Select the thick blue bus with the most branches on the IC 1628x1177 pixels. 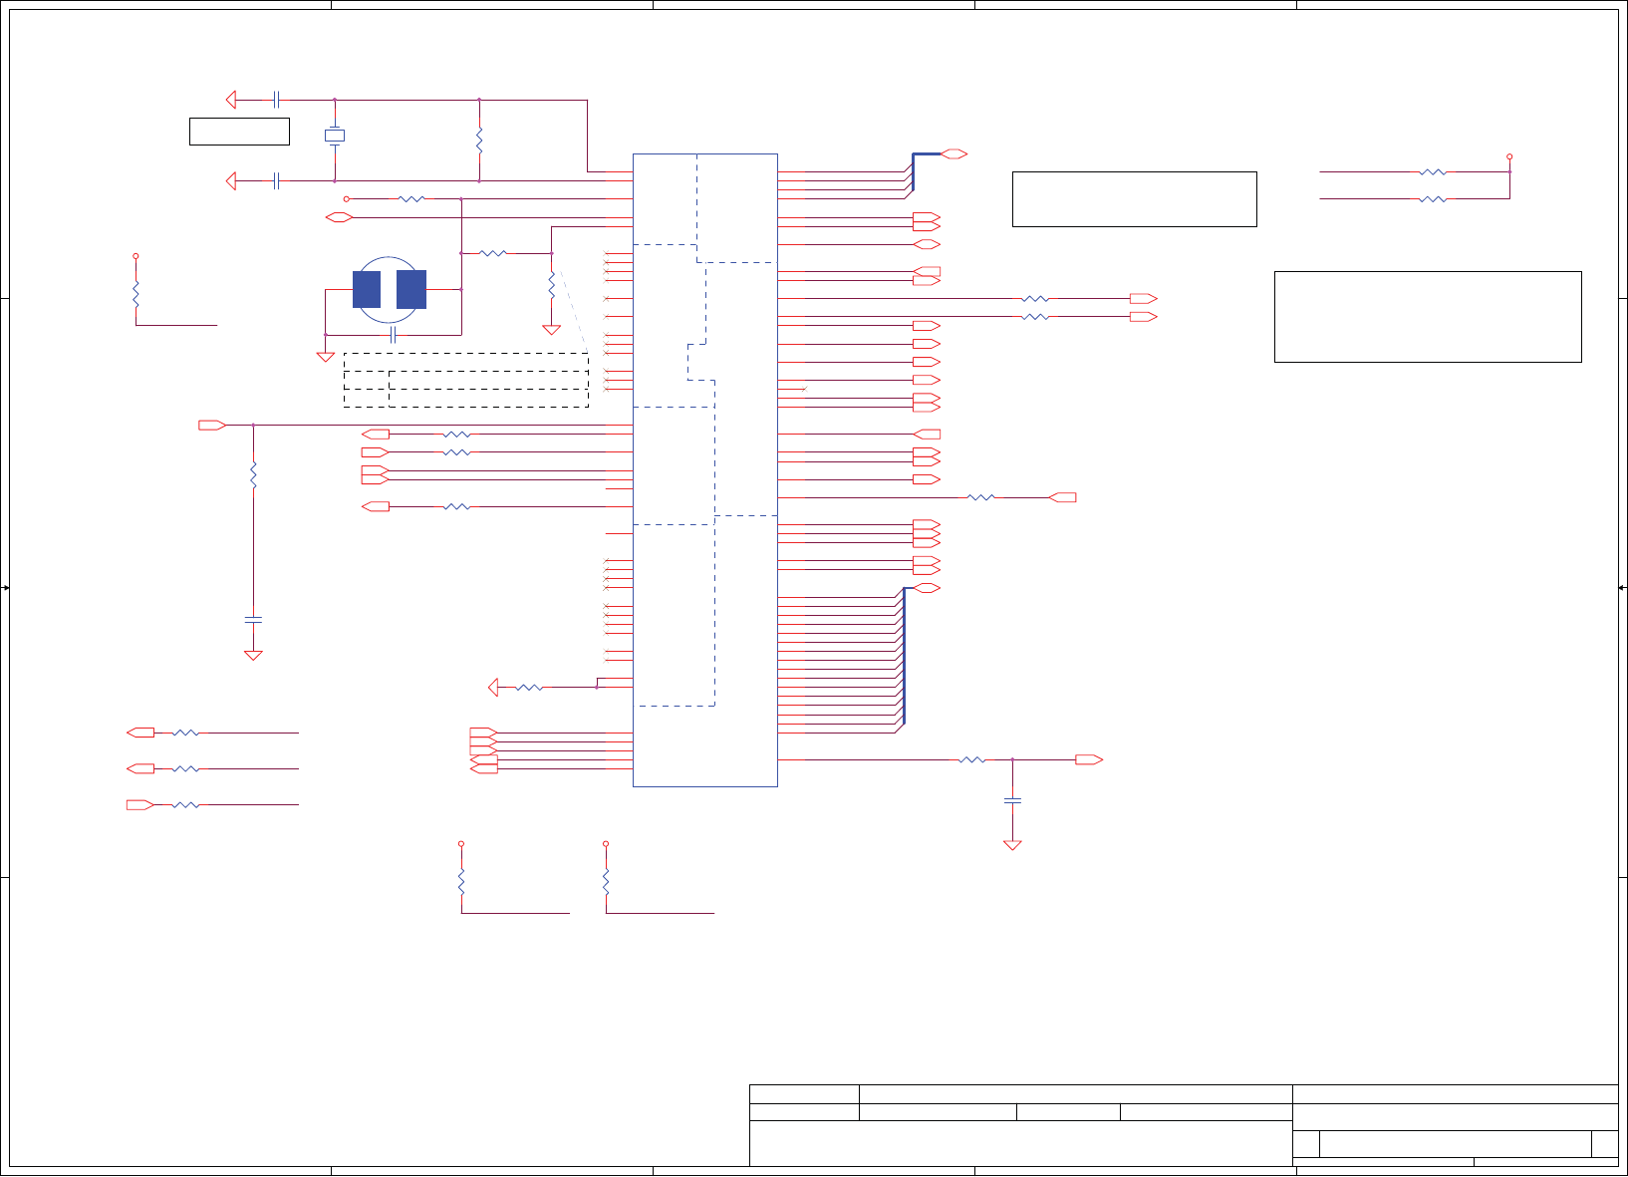point(904,658)
